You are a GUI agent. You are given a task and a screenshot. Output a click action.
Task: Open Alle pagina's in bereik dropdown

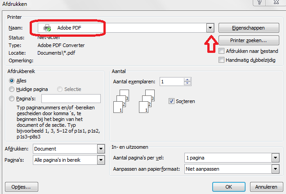[x=100, y=160]
